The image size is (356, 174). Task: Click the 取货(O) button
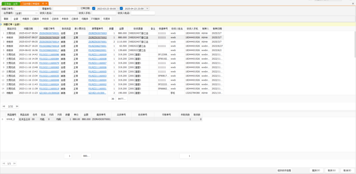click(332, 170)
